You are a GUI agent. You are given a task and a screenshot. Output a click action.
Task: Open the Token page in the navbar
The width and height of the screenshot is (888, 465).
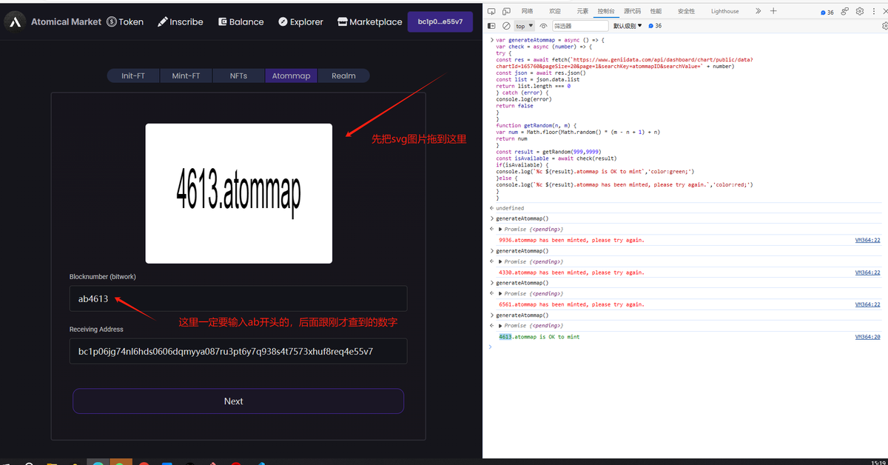click(125, 21)
